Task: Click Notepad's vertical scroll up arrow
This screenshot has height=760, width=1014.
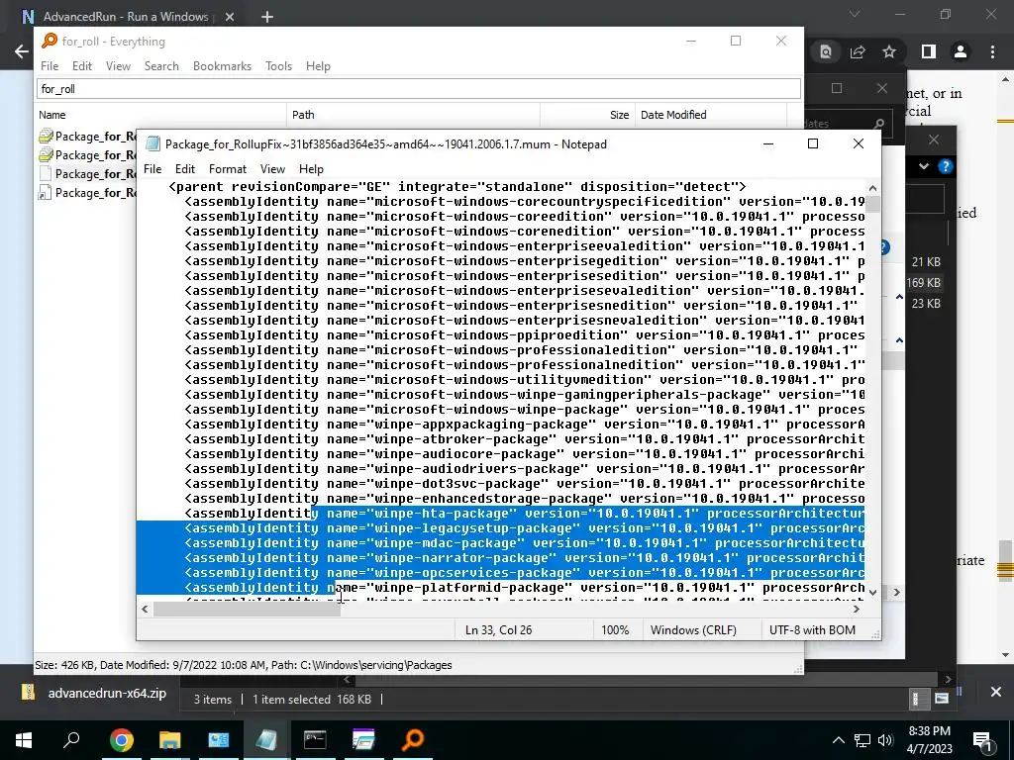Action: coord(872,188)
